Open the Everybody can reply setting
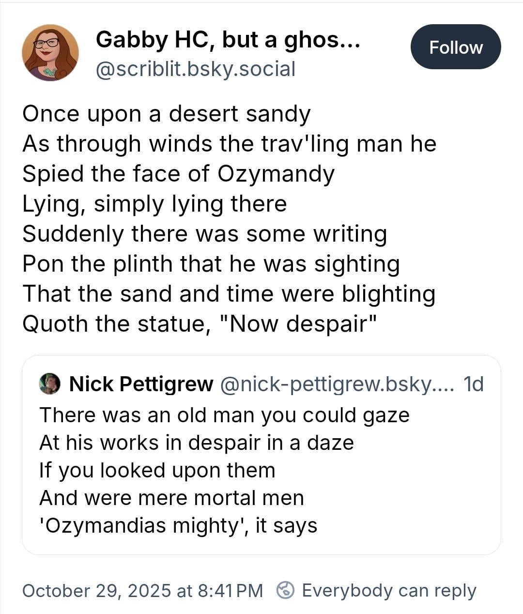This screenshot has width=523, height=614. [389, 590]
